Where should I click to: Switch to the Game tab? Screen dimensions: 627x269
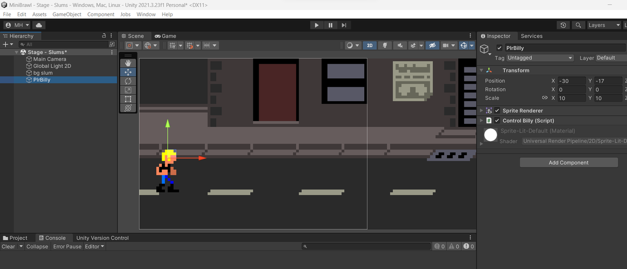pos(165,36)
